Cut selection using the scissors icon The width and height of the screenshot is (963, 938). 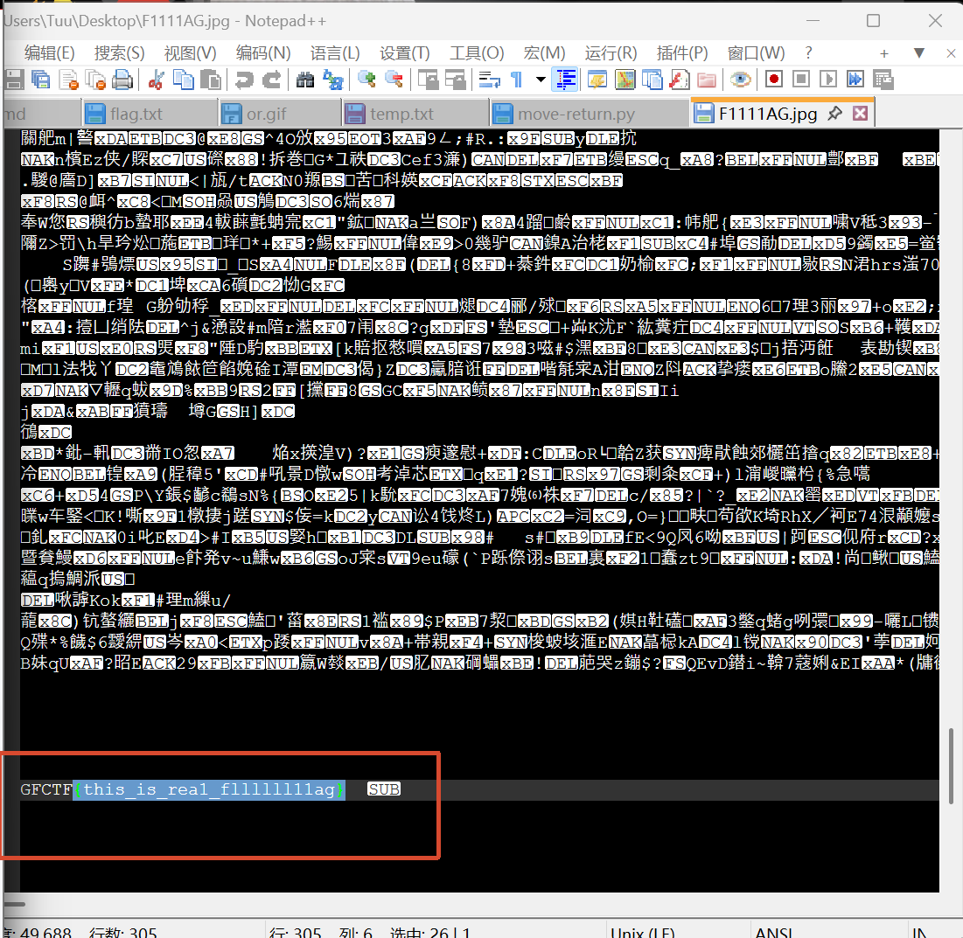click(x=156, y=80)
